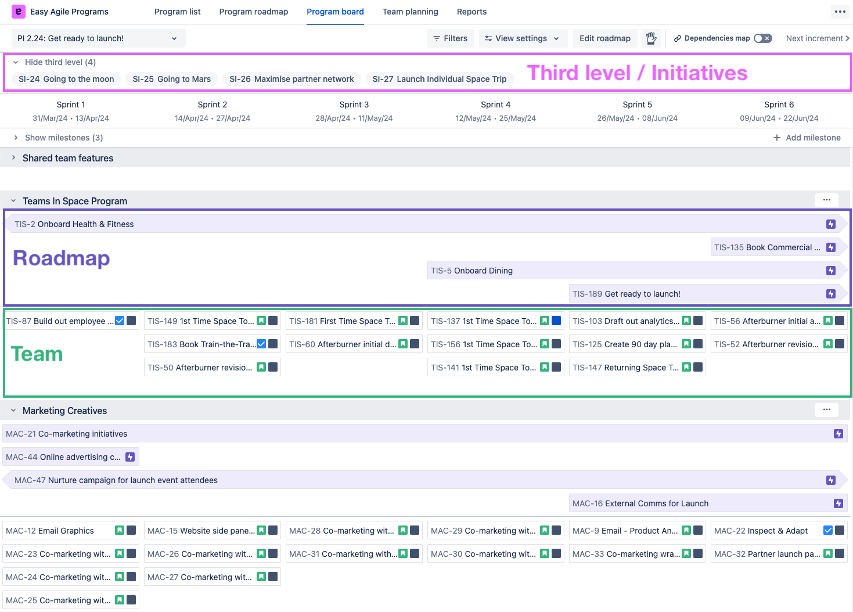Click the green story icon on MAC-15 Website side panel
Viewport: 853px width, 612px height.
pos(261,530)
